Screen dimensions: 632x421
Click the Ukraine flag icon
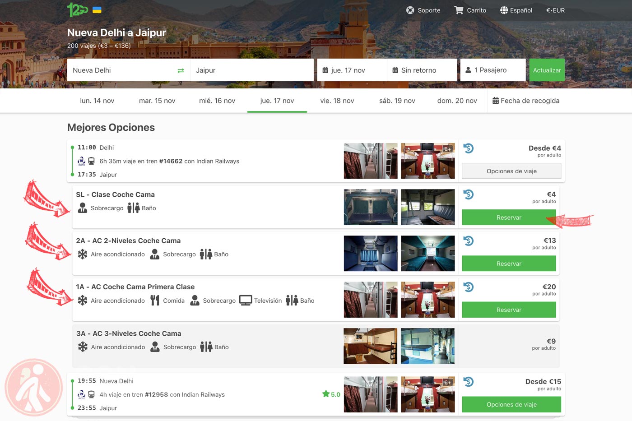tap(97, 10)
